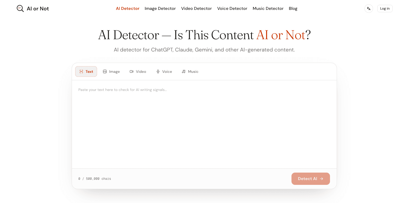Go to Image Detector page

pos(160,9)
